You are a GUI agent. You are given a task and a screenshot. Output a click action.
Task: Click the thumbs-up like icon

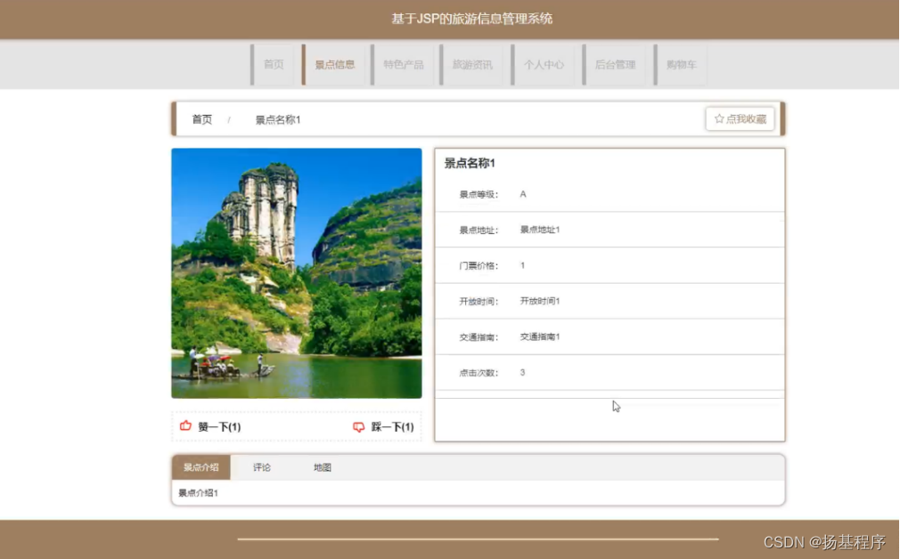(185, 425)
